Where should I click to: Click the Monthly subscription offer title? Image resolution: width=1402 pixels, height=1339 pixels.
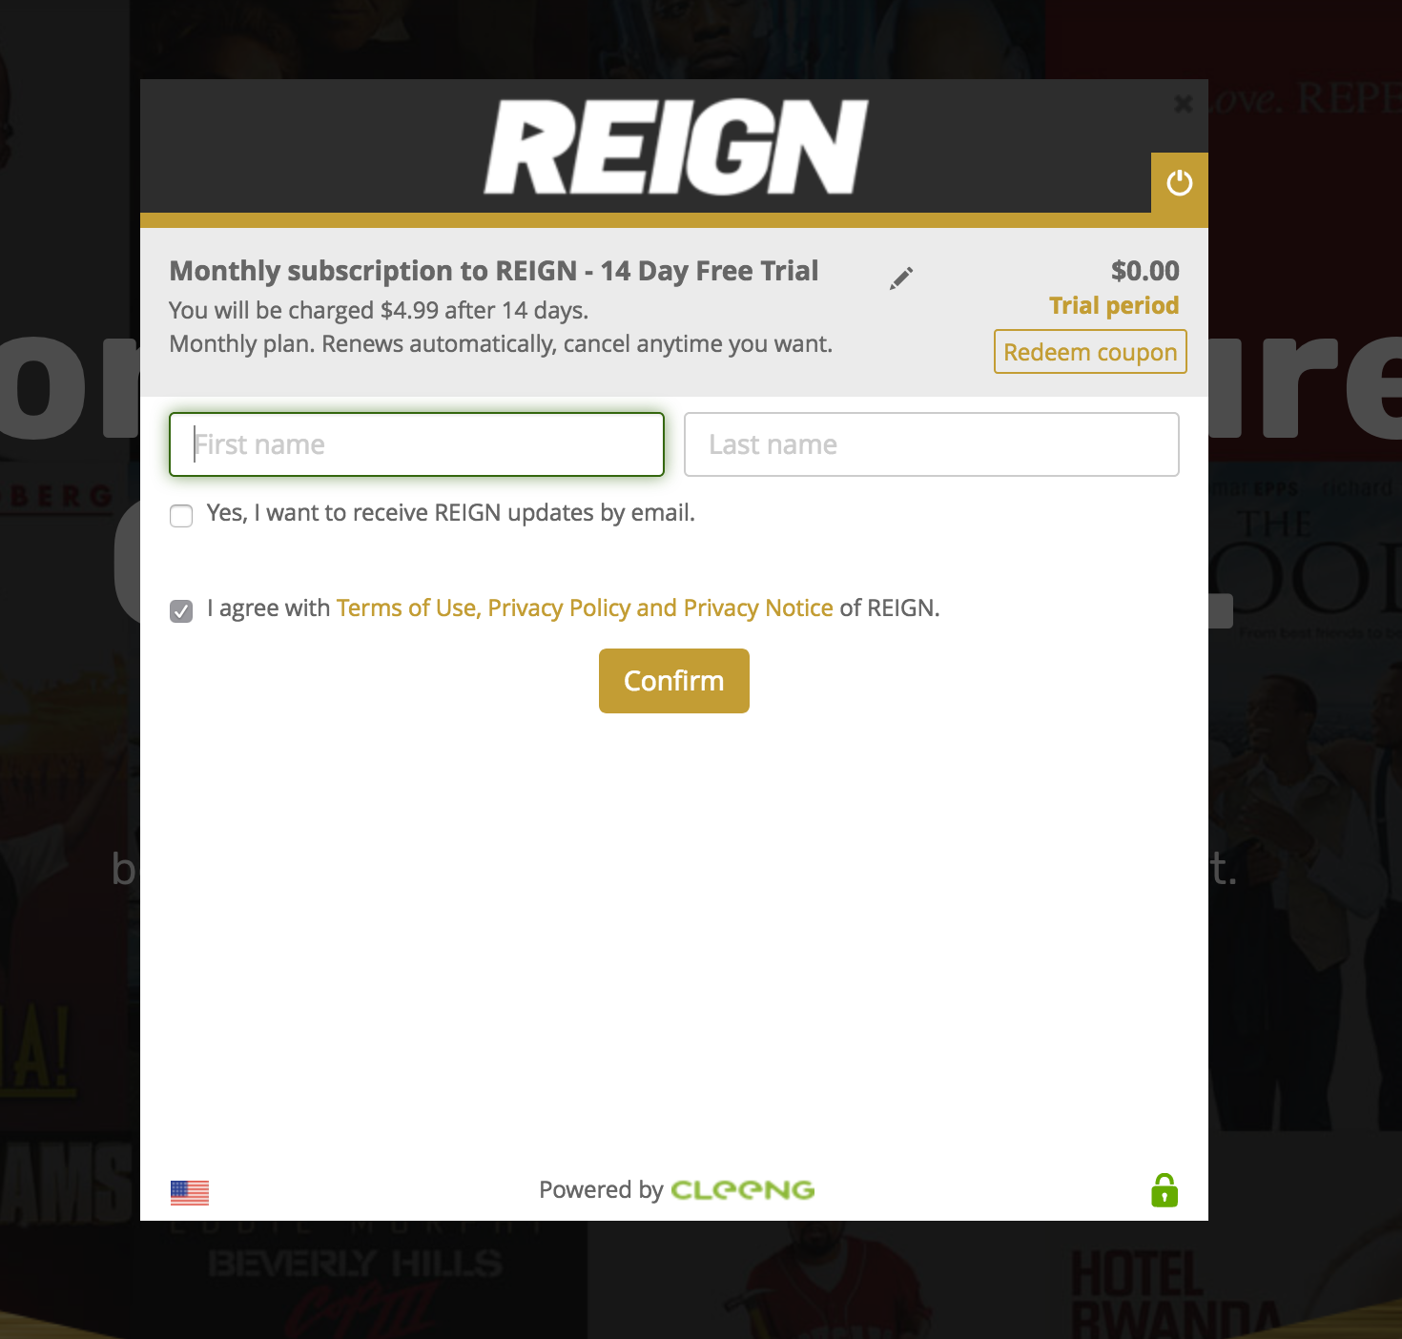pyautogui.click(x=494, y=271)
